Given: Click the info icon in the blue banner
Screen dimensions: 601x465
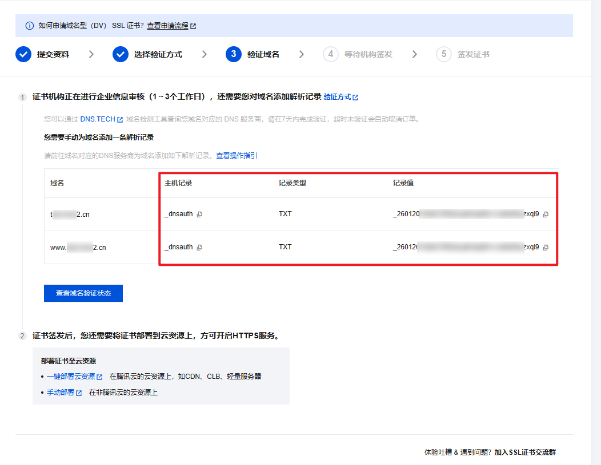Looking at the screenshot, I should (30, 26).
